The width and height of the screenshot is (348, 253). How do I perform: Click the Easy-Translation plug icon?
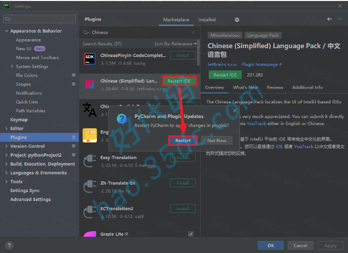[90, 161]
